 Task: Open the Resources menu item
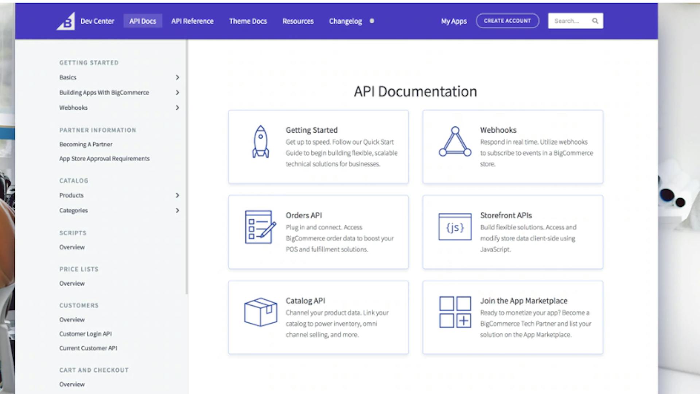click(x=298, y=21)
